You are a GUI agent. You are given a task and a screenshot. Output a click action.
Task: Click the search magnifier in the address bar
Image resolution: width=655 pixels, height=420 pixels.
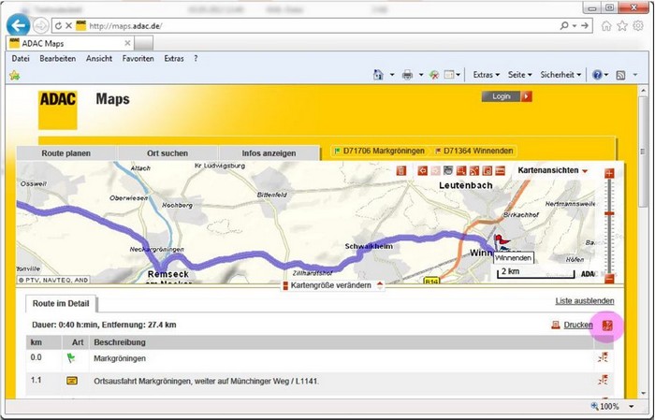point(564,26)
